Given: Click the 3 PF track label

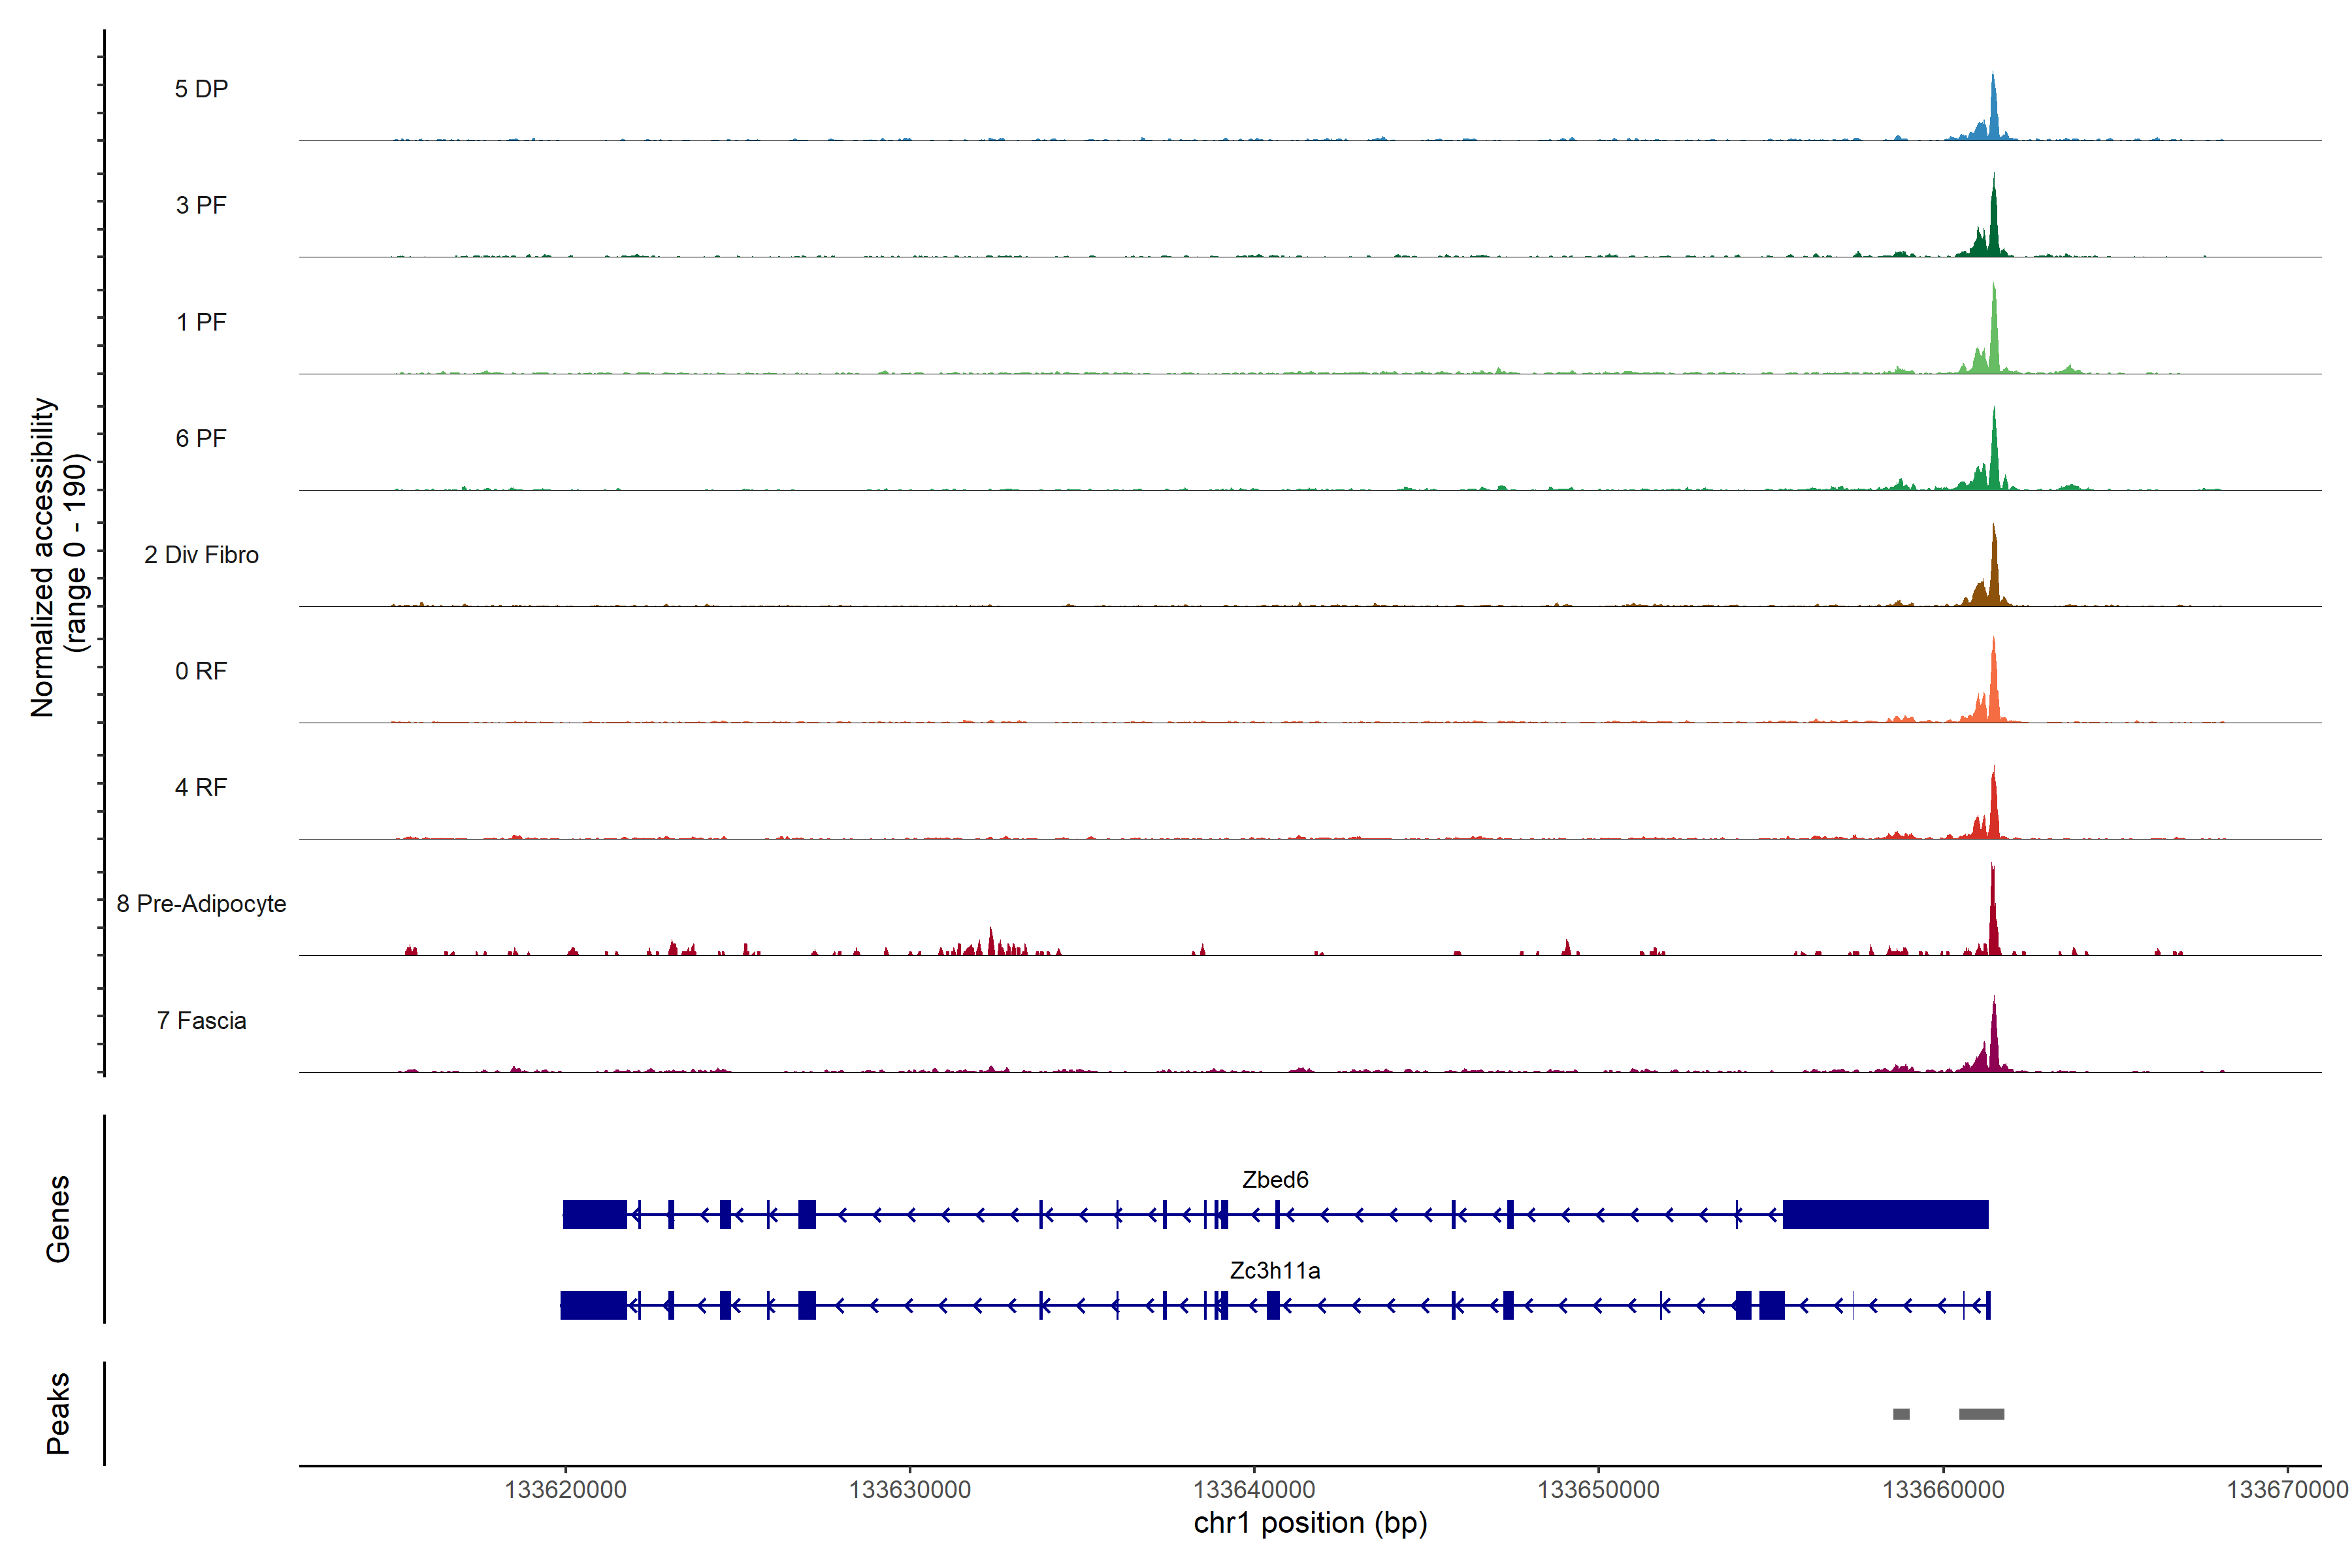Looking at the screenshot, I should click(201, 205).
